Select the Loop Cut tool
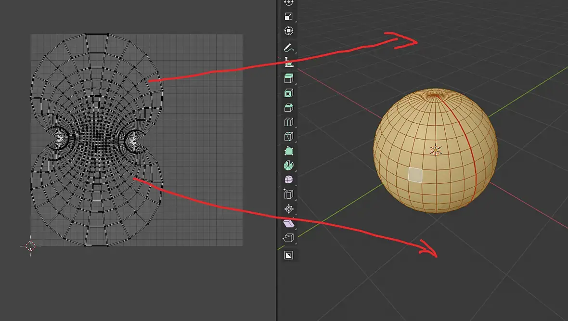568x321 pixels. [288, 122]
